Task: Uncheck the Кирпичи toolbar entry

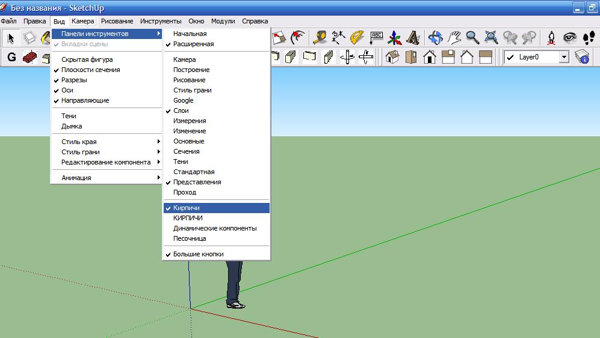Action: (x=187, y=208)
